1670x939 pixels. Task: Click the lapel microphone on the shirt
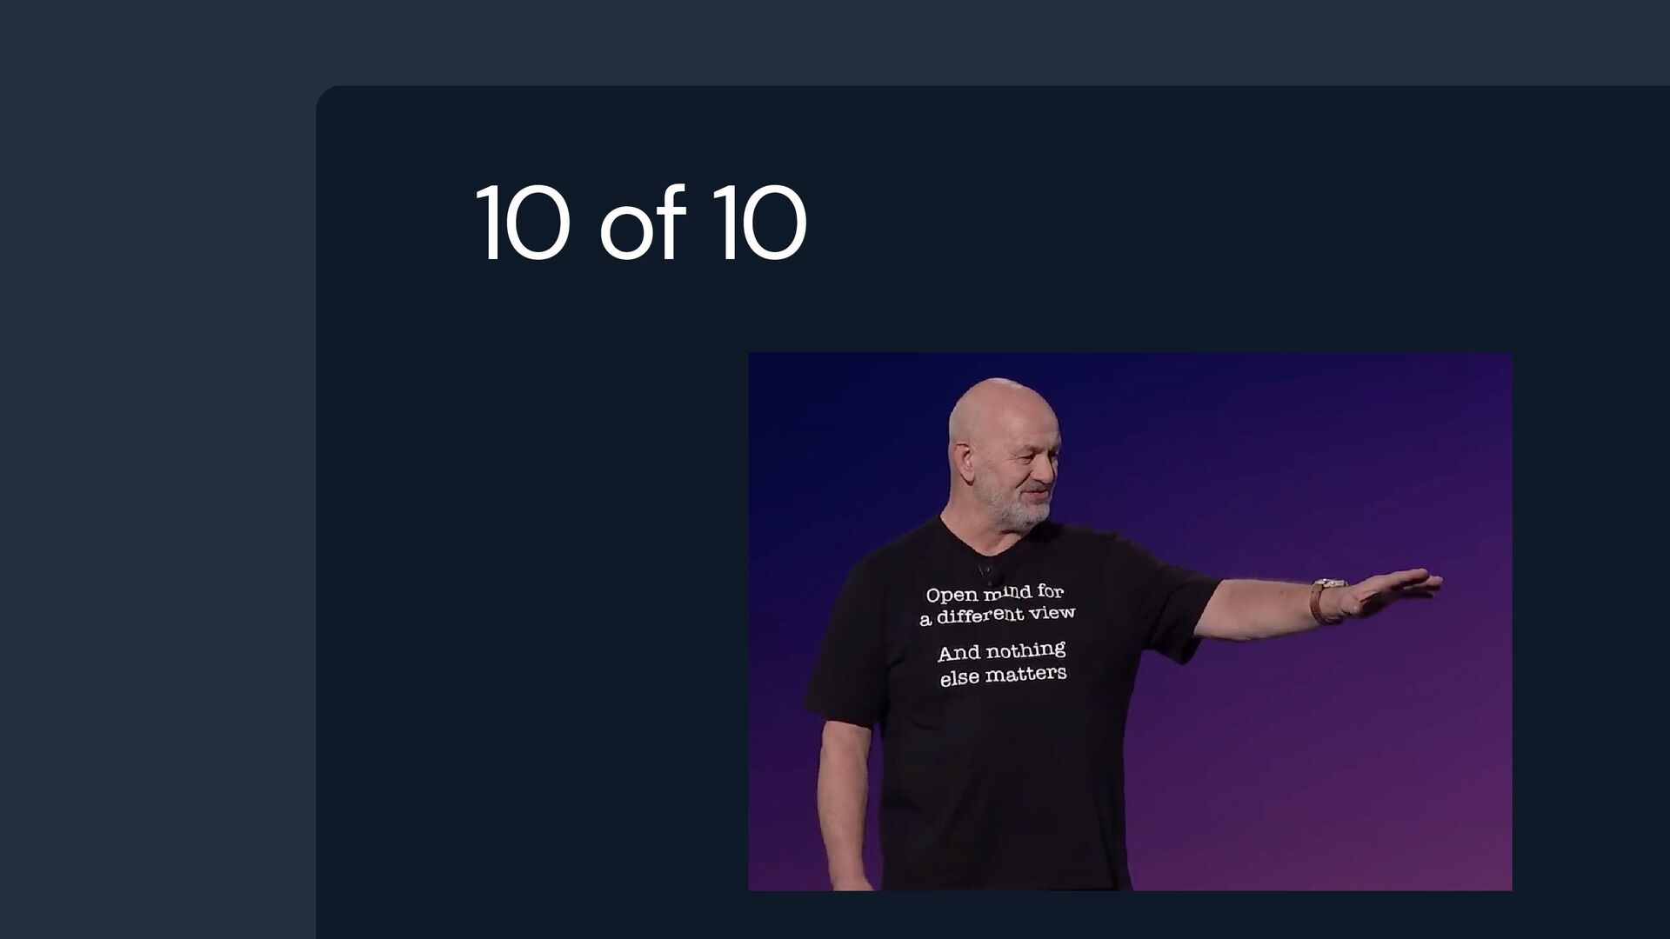click(988, 572)
